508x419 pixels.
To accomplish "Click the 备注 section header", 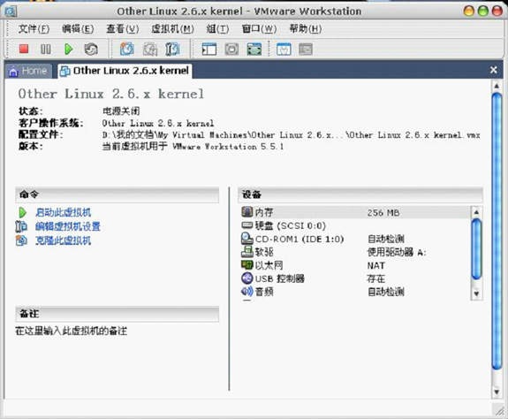I will [x=117, y=314].
